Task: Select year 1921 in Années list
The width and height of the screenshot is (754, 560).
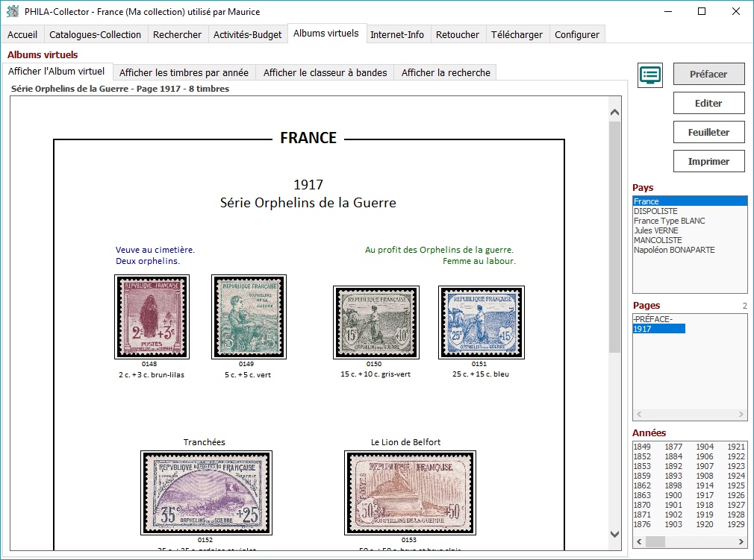Action: [736, 447]
